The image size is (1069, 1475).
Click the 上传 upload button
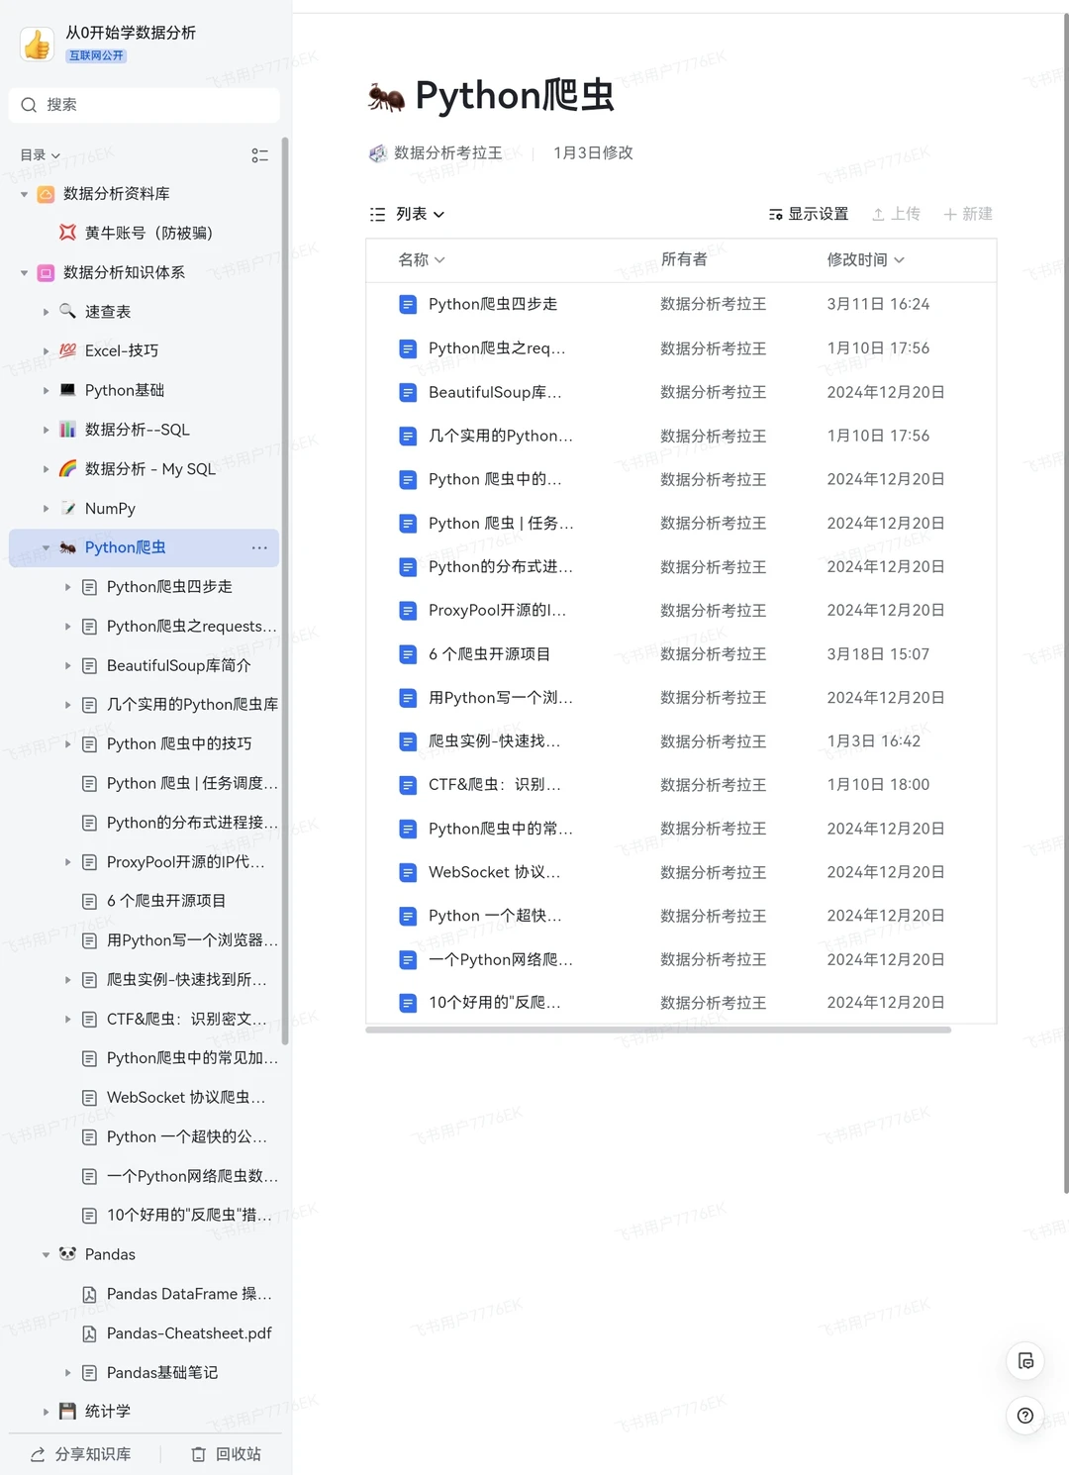(x=896, y=214)
